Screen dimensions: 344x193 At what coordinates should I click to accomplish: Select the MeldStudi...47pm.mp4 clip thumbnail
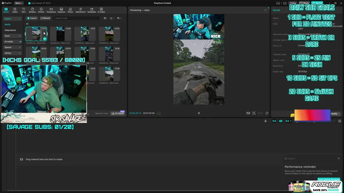click(x=36, y=34)
